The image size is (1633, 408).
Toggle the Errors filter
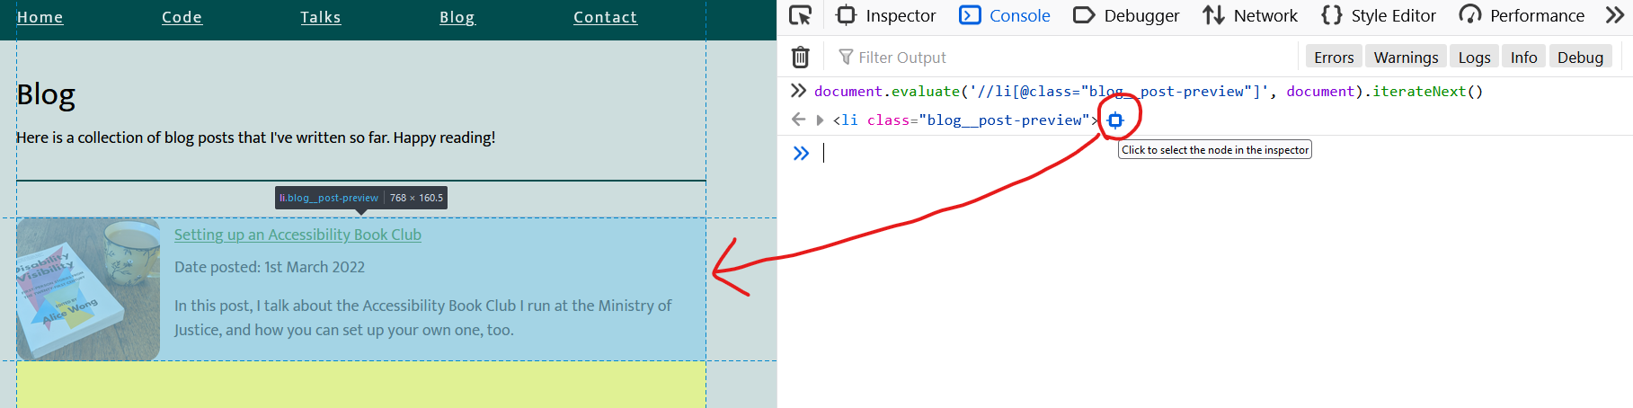click(x=1333, y=58)
